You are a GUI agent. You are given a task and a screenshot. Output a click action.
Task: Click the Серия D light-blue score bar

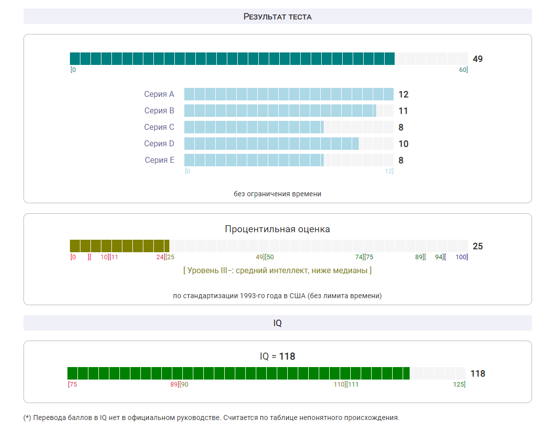(271, 144)
